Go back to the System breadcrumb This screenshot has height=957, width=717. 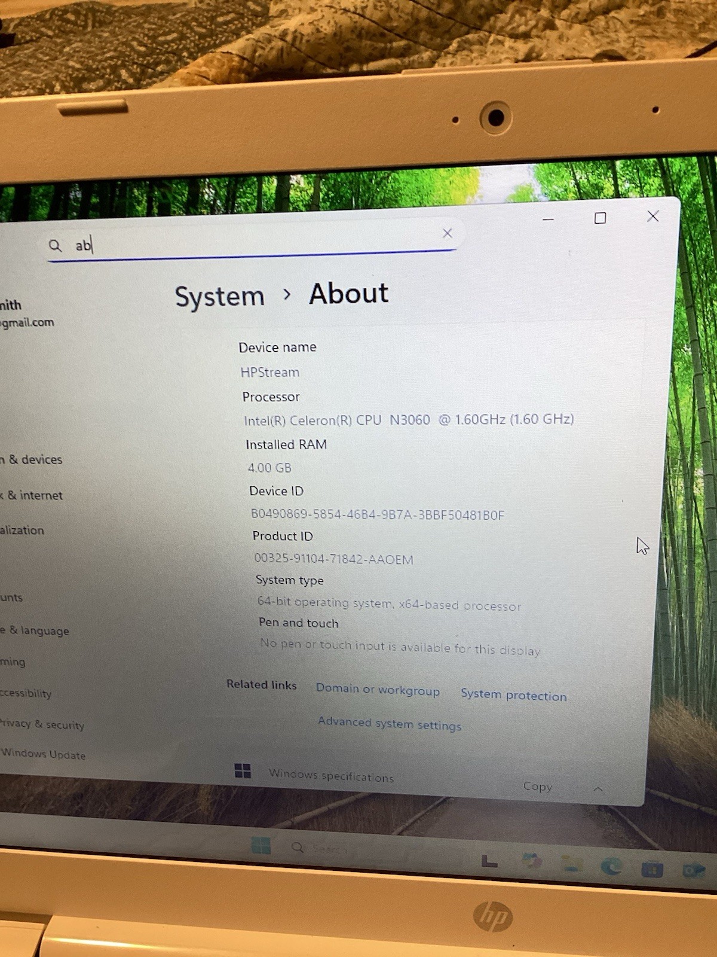tap(219, 297)
